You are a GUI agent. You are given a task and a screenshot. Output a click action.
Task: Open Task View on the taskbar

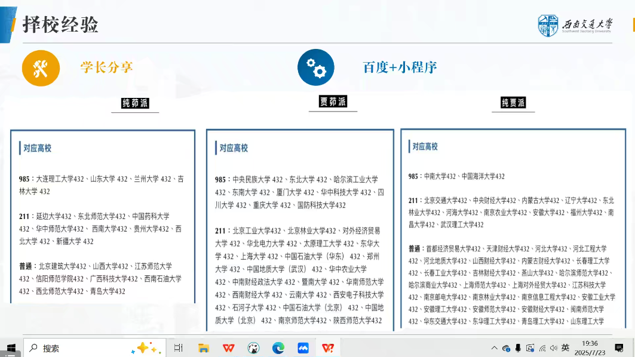[x=178, y=348]
